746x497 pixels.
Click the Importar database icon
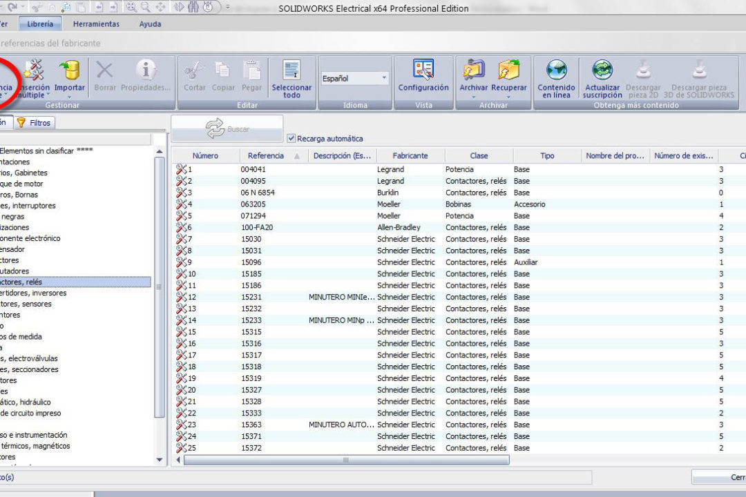[70, 70]
